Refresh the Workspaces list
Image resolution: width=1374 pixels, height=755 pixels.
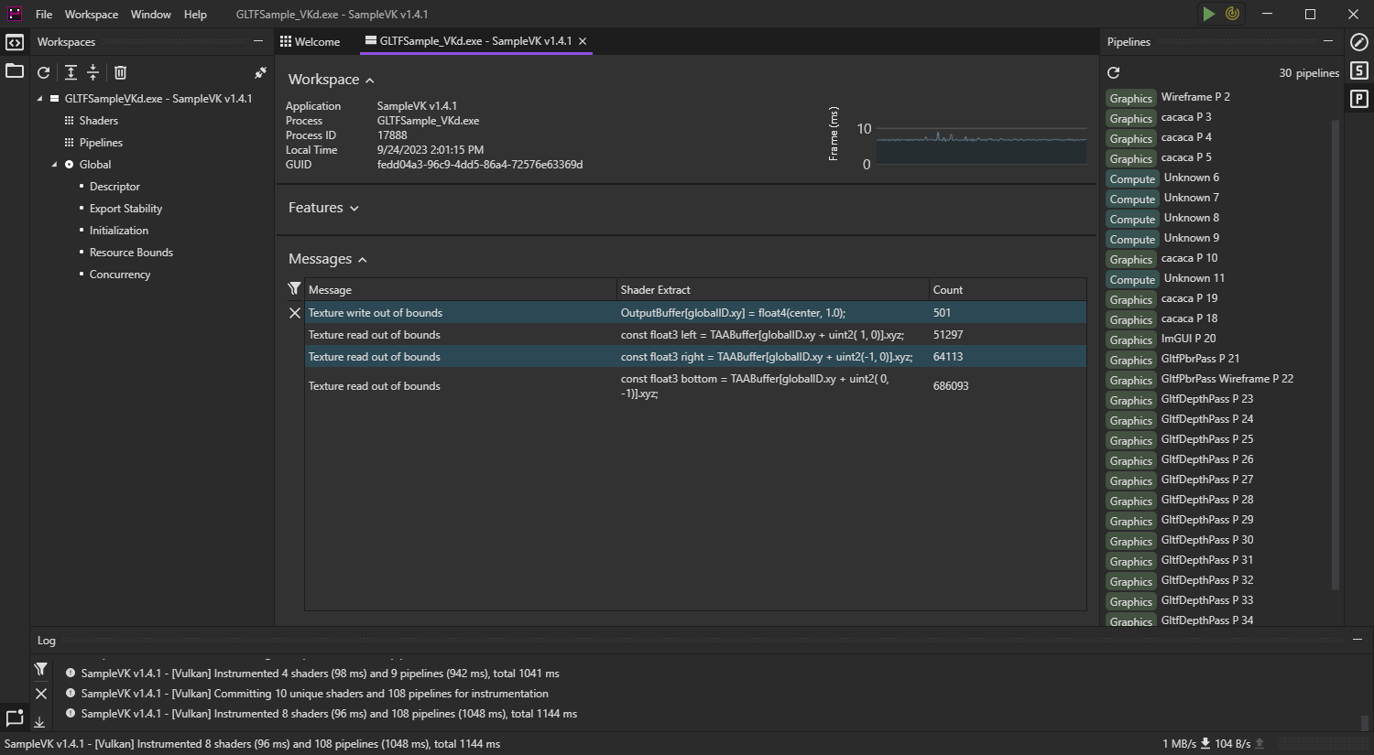pyautogui.click(x=43, y=71)
